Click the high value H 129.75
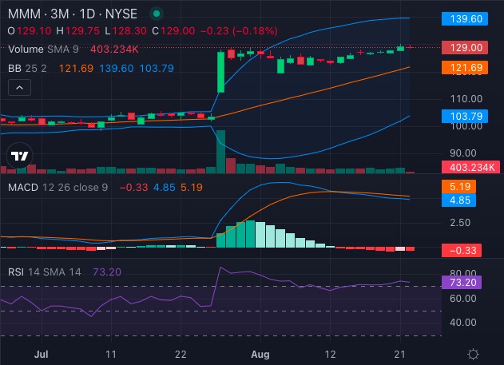The height and width of the screenshot is (365, 504). click(x=77, y=31)
